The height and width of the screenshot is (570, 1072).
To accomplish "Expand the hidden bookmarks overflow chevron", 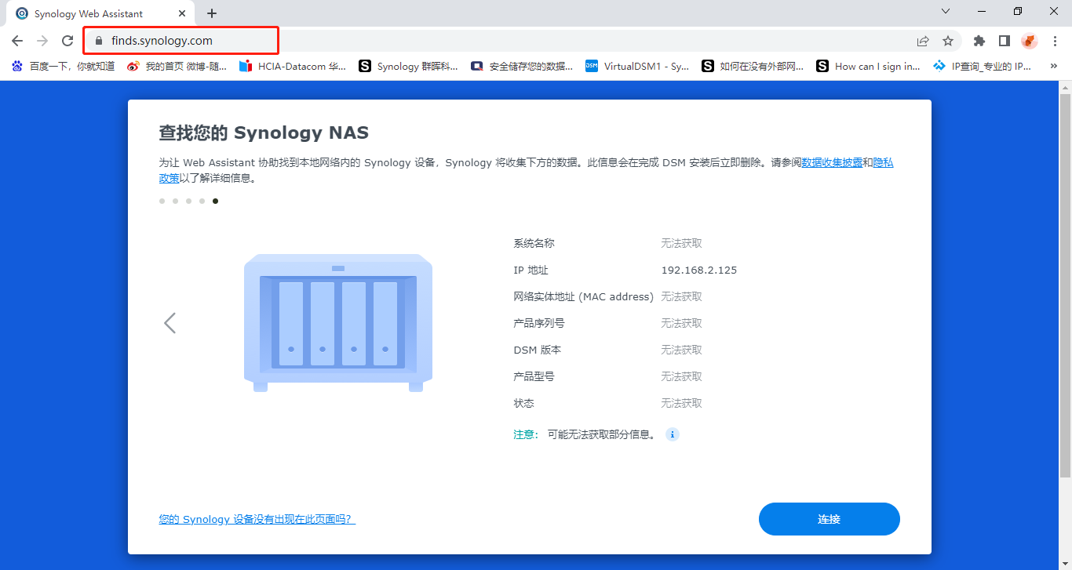I will pos(1053,67).
